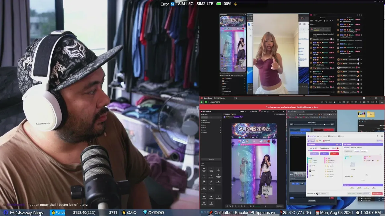Select the Border source row
385x216 pixels.
pyautogui.click(x=211, y=125)
